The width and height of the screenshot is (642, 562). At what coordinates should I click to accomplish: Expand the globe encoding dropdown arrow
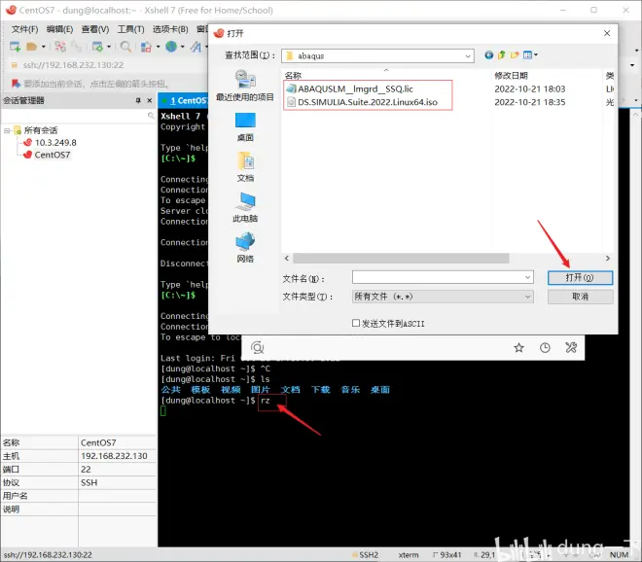pos(183,47)
